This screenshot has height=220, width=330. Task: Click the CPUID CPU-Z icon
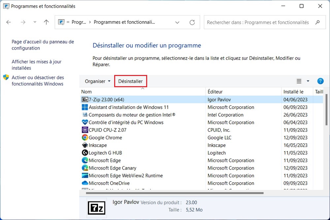85,130
